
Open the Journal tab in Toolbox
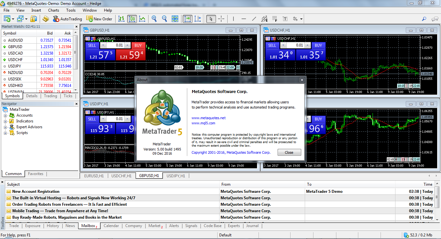click(252, 226)
